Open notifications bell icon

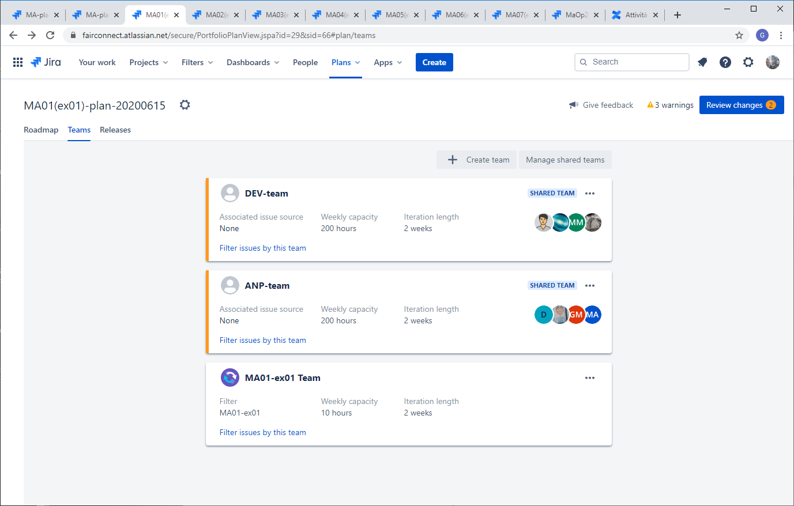(702, 62)
